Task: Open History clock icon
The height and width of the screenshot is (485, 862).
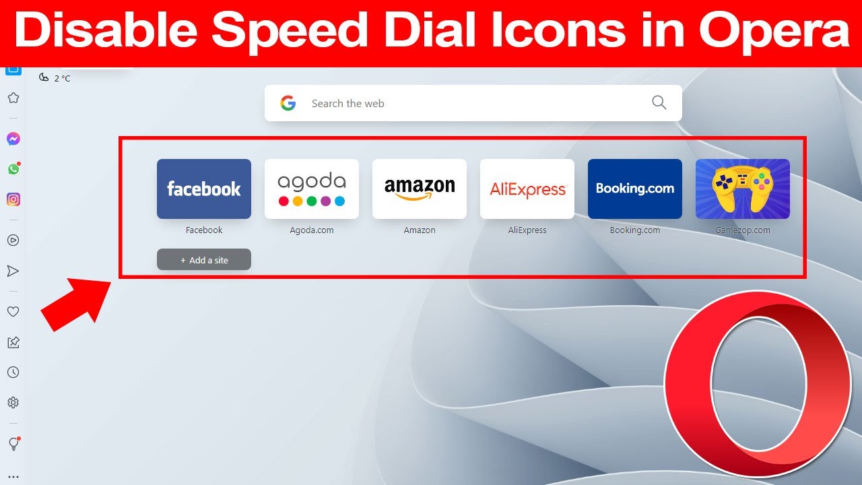Action: [13, 373]
